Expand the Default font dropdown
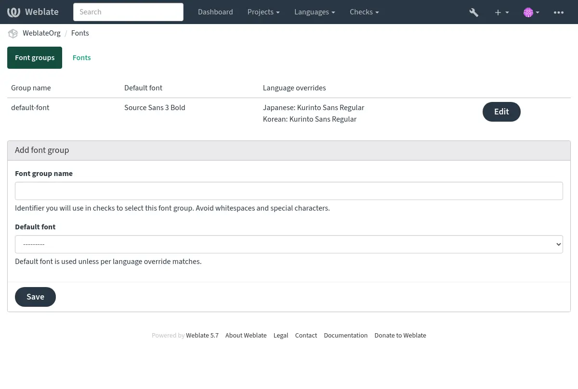 point(289,244)
